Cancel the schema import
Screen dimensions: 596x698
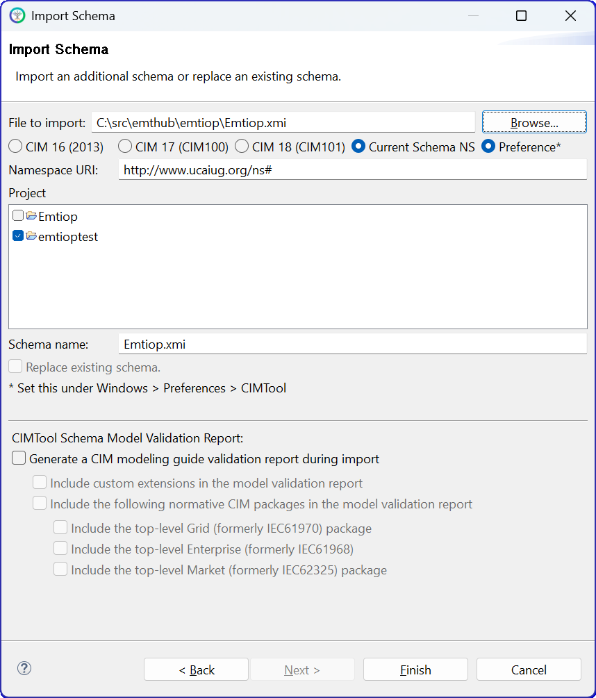coord(529,670)
